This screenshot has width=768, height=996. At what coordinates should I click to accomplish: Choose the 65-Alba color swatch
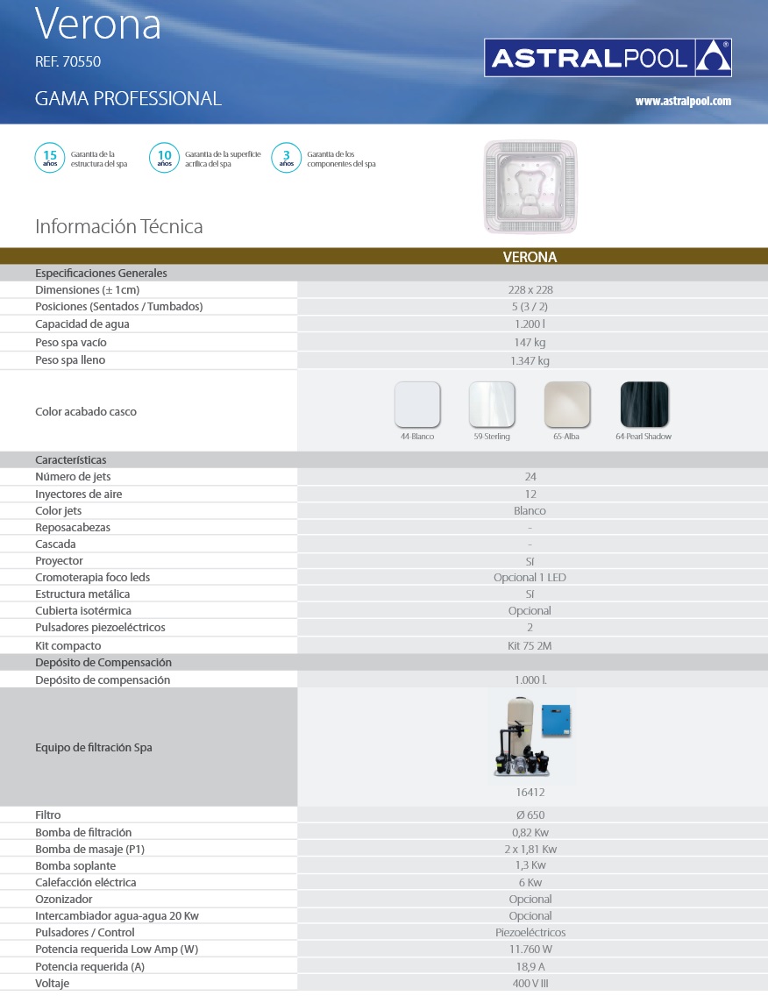(x=567, y=404)
